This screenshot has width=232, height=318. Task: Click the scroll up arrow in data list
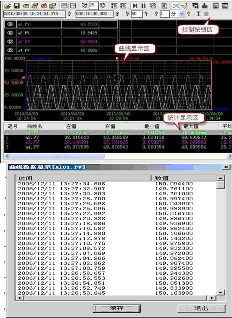220,178
